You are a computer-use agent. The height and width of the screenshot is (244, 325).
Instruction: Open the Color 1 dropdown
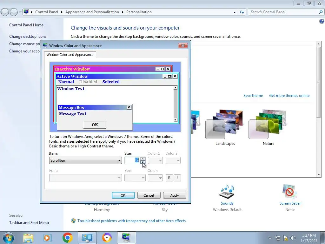(x=155, y=160)
